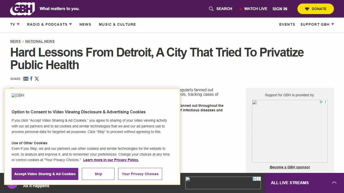Select SIGN IN

click(x=280, y=9)
